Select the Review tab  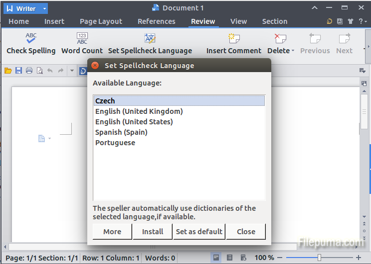coord(203,21)
